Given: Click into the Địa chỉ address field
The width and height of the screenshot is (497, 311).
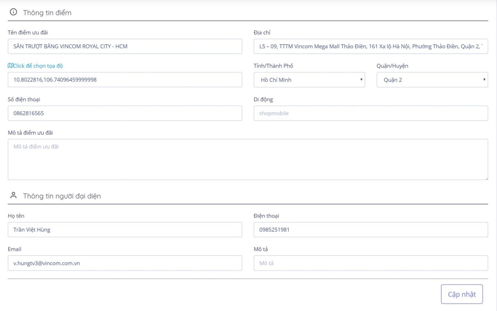Looking at the screenshot, I should 370,47.
